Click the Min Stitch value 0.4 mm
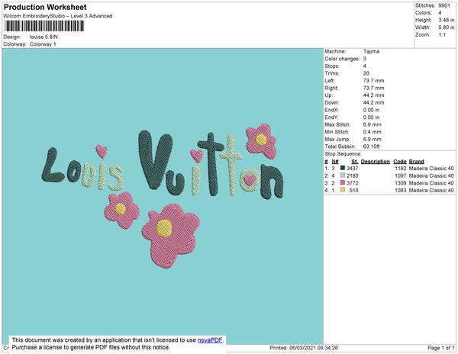 373,132
